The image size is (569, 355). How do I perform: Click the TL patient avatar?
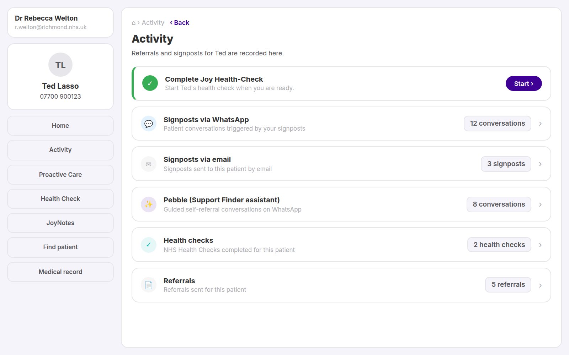60,65
